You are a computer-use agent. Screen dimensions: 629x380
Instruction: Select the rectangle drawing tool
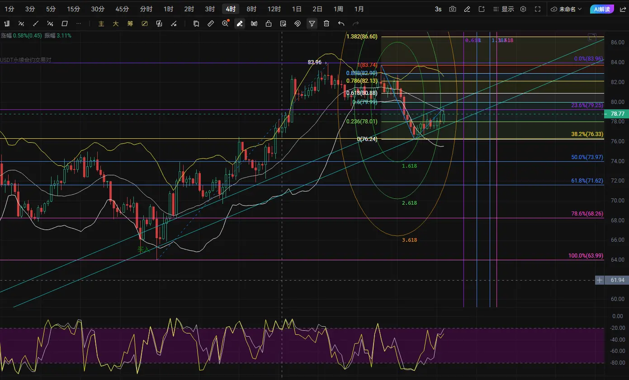65,23
